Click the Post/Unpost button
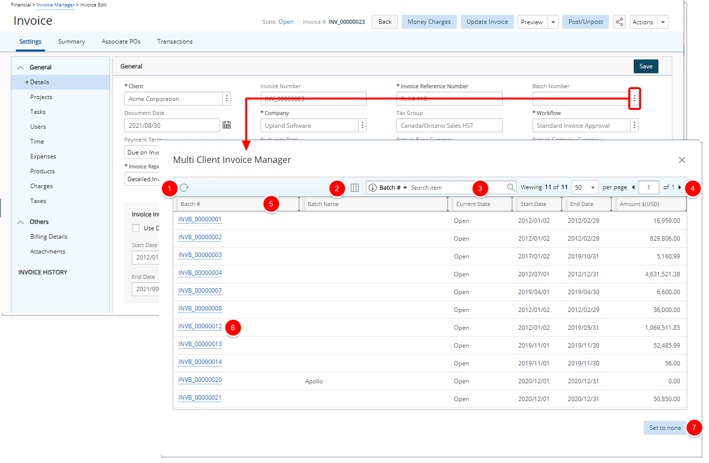 pos(586,22)
